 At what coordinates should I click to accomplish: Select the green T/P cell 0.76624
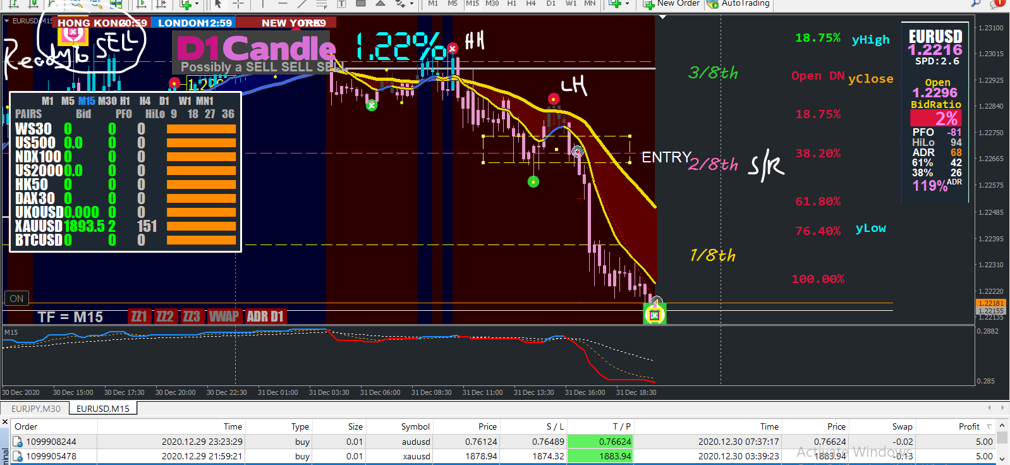pyautogui.click(x=600, y=442)
